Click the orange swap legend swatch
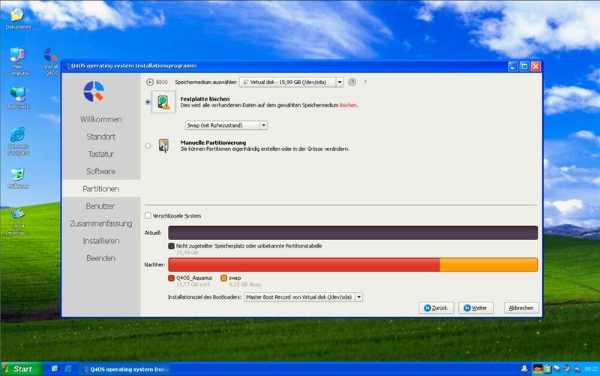Screen dimensions: 600x376 coord(223,278)
